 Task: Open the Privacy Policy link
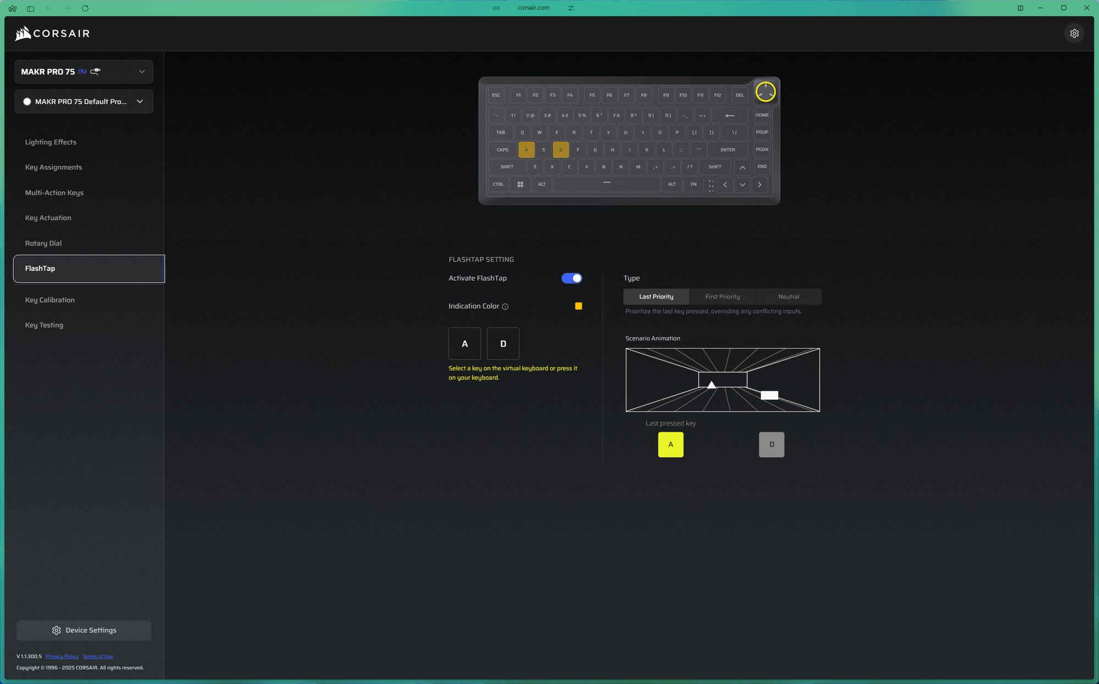62,657
